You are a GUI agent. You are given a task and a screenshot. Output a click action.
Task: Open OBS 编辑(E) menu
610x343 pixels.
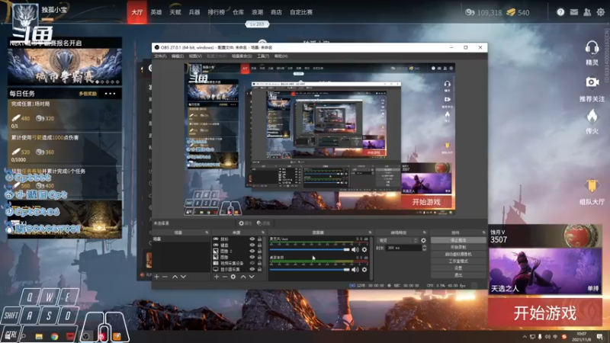pos(178,56)
